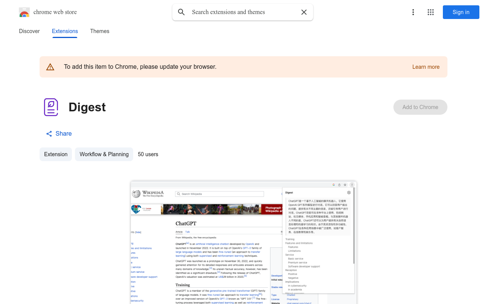This screenshot has width=487, height=304.
Task: Click the update your browser banner message
Action: (140, 67)
